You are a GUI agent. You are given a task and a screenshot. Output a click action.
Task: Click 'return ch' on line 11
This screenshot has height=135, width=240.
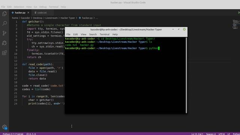34,57
